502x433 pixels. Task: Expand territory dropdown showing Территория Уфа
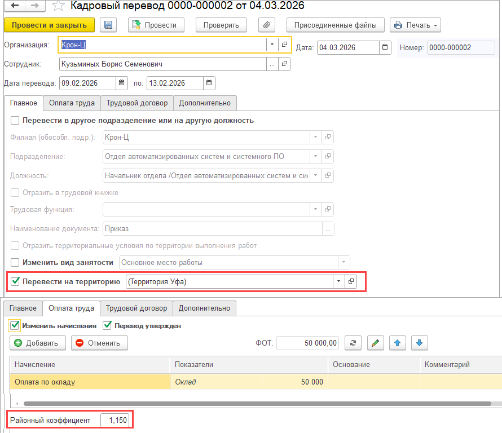pyautogui.click(x=338, y=282)
